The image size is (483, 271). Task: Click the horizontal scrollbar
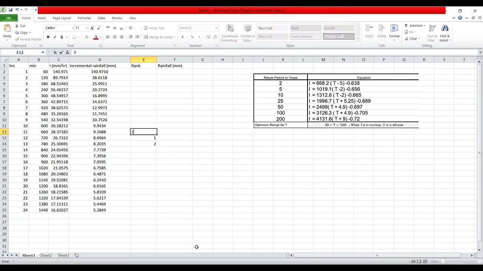point(380,256)
